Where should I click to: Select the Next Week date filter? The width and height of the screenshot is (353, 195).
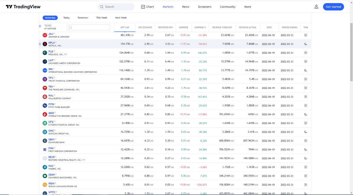pyautogui.click(x=121, y=18)
